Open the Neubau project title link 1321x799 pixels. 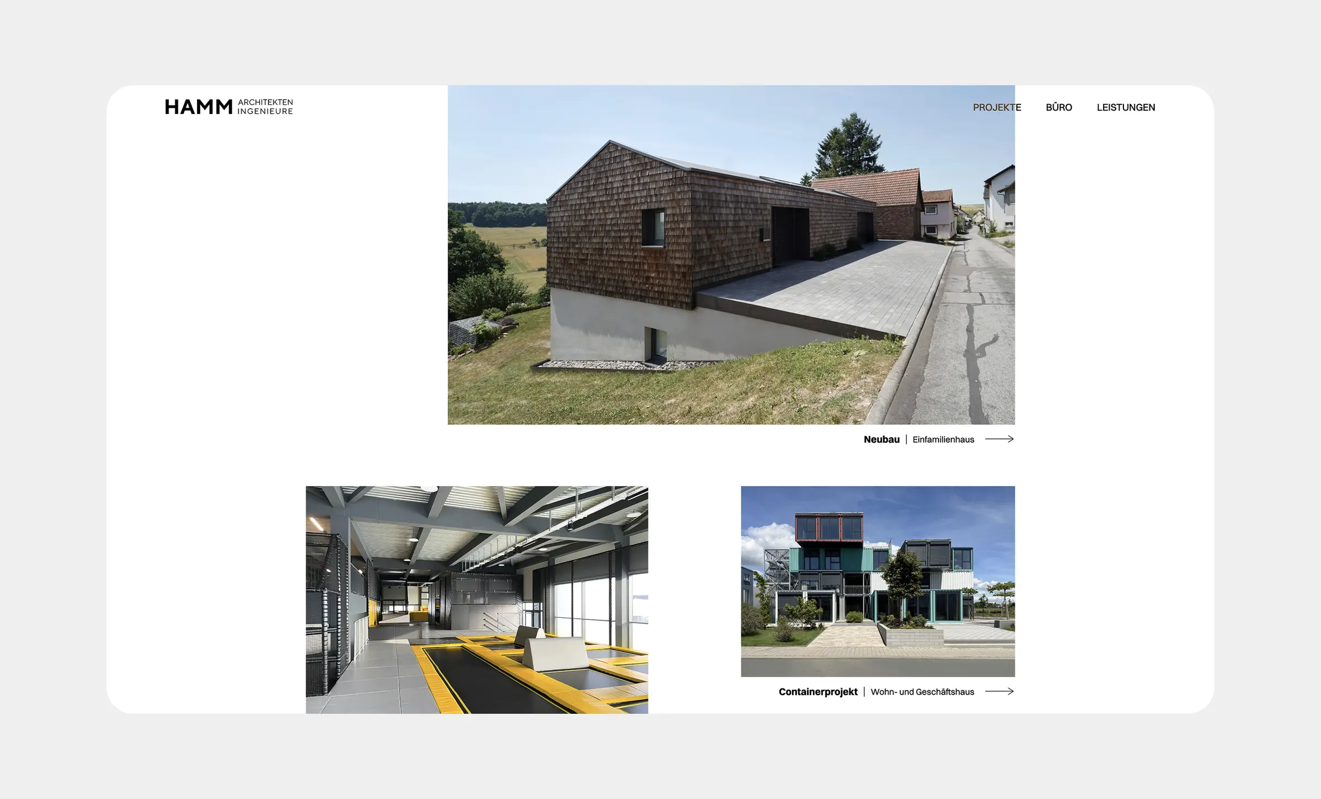coord(881,439)
